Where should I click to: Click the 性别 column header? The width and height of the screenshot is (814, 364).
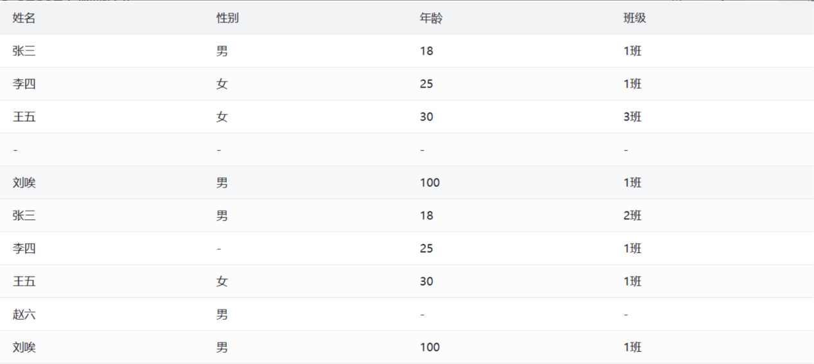(x=227, y=18)
